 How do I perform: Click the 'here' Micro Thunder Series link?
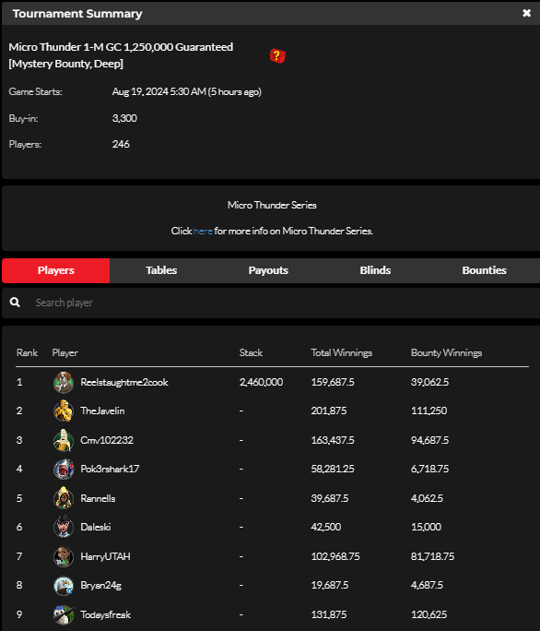click(x=203, y=231)
